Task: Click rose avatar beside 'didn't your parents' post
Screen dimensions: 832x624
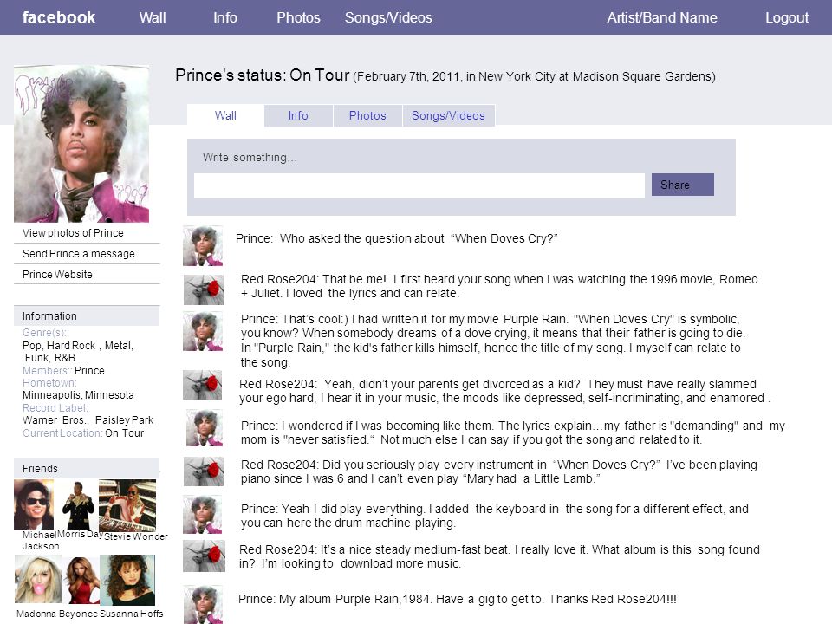Action: click(x=203, y=385)
